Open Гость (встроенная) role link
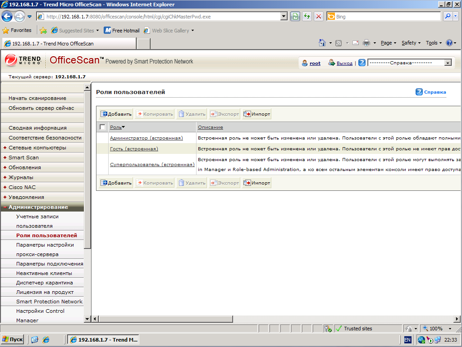Screen dimensions: 462x347 tap(134, 149)
